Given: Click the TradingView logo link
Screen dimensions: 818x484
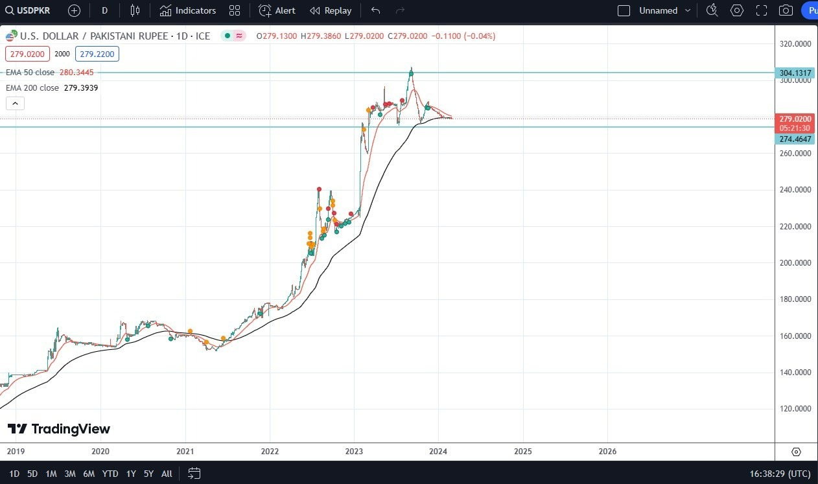Looking at the screenshot, I should click(58, 429).
